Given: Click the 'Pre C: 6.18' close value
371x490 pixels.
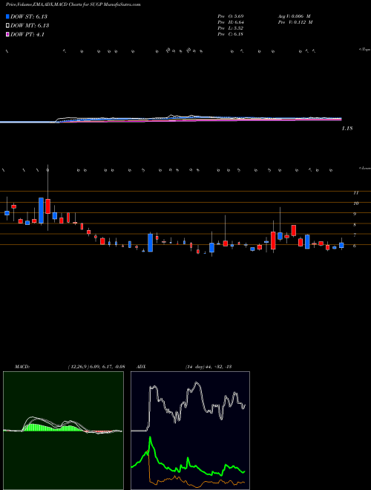Looking at the screenshot, I should tap(231, 34).
